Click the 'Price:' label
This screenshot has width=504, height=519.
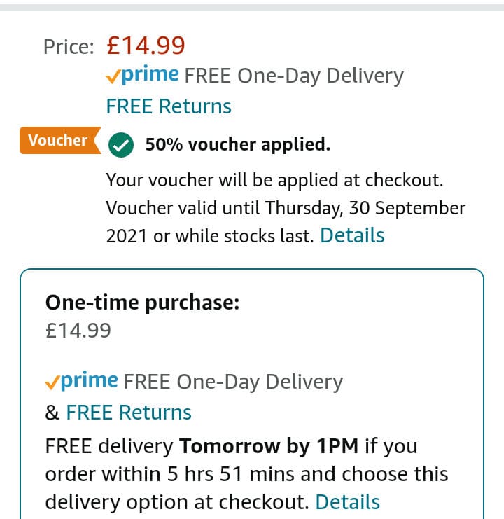(69, 47)
